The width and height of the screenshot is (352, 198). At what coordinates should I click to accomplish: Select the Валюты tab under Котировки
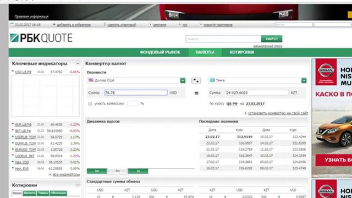[29, 193]
